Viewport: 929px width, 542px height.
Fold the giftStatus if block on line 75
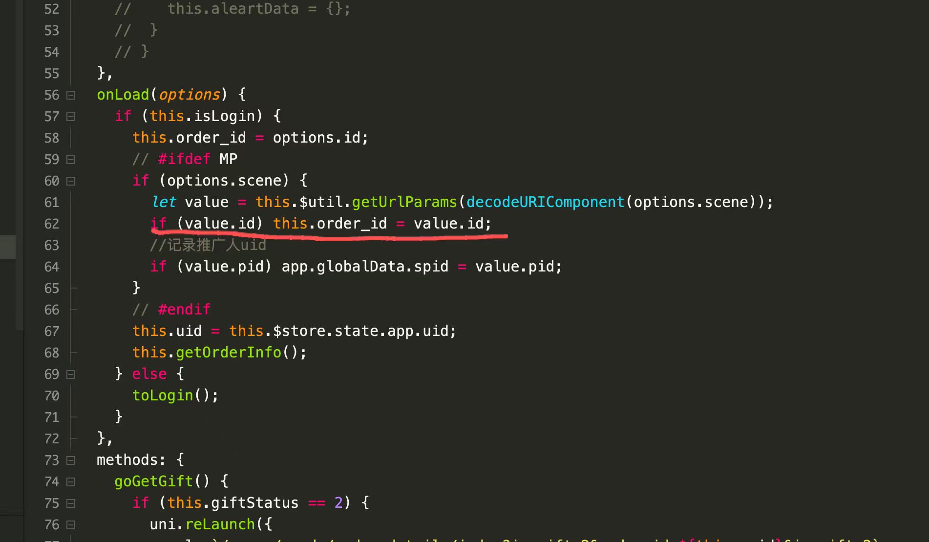(x=71, y=503)
